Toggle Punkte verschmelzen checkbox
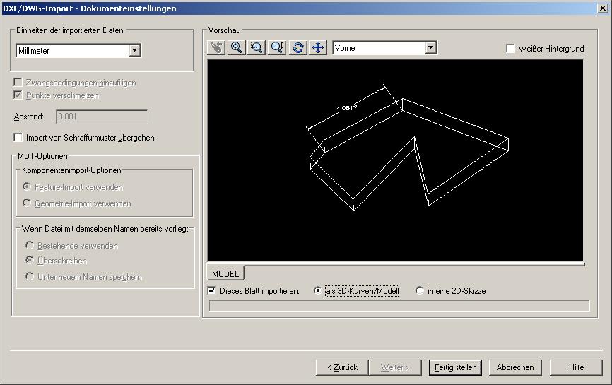Screen dimensions: 612x385 click(x=18, y=95)
